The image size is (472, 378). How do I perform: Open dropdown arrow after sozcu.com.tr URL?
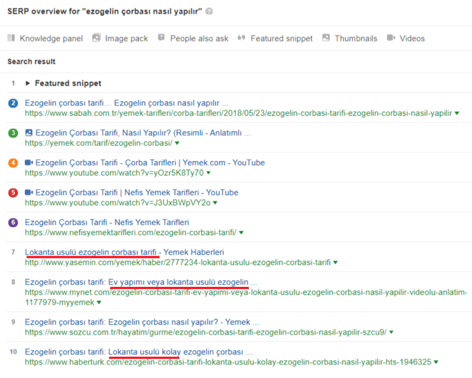[391, 332]
